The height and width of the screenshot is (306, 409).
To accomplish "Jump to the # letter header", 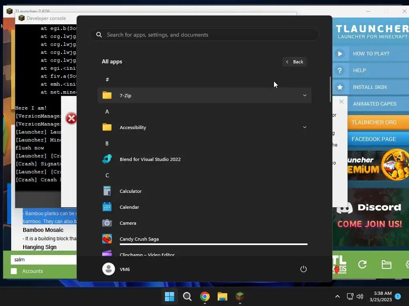I will [x=107, y=79].
